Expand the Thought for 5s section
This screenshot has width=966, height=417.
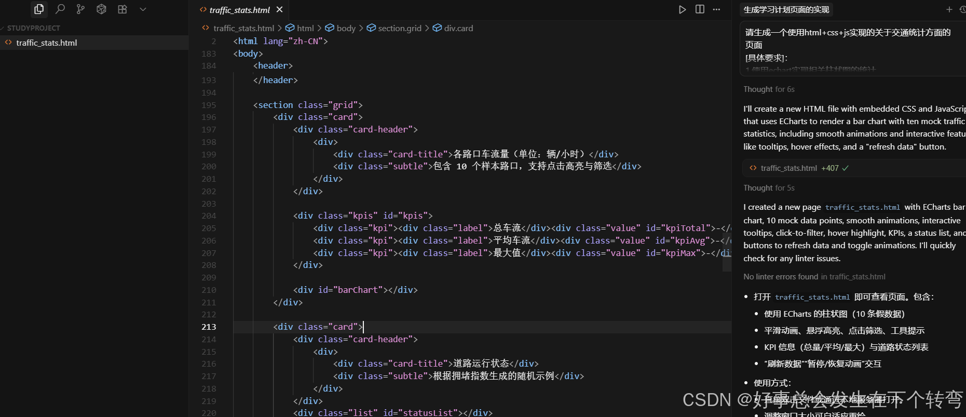[x=769, y=188]
